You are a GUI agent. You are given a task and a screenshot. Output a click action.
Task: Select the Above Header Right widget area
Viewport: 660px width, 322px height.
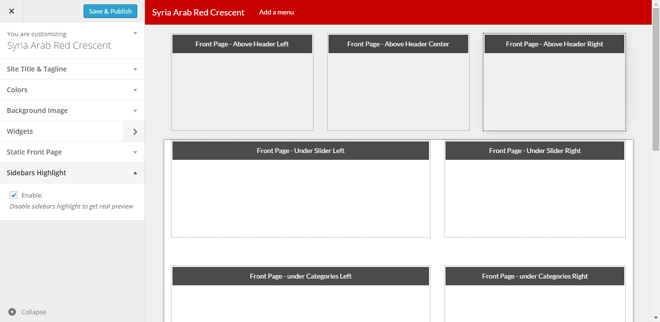[x=554, y=82]
